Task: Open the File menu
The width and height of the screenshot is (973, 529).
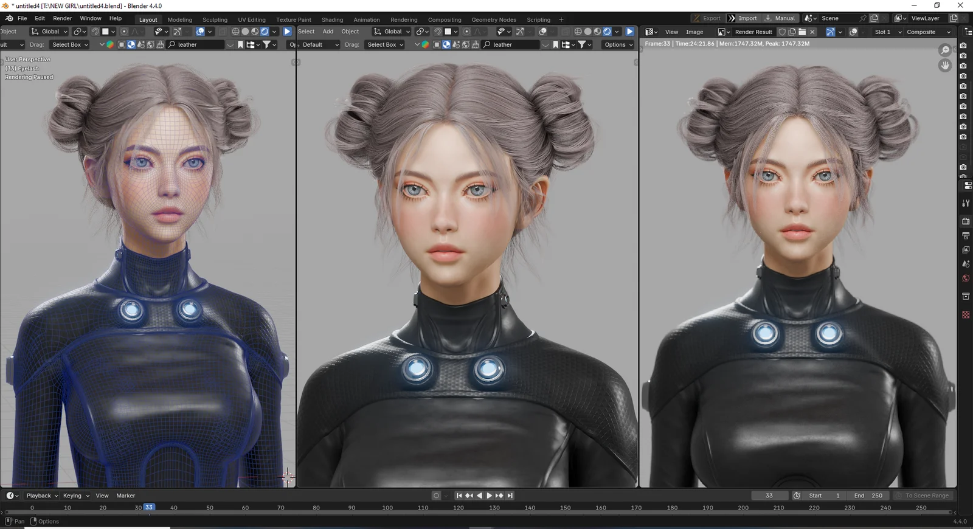Action: tap(22, 18)
